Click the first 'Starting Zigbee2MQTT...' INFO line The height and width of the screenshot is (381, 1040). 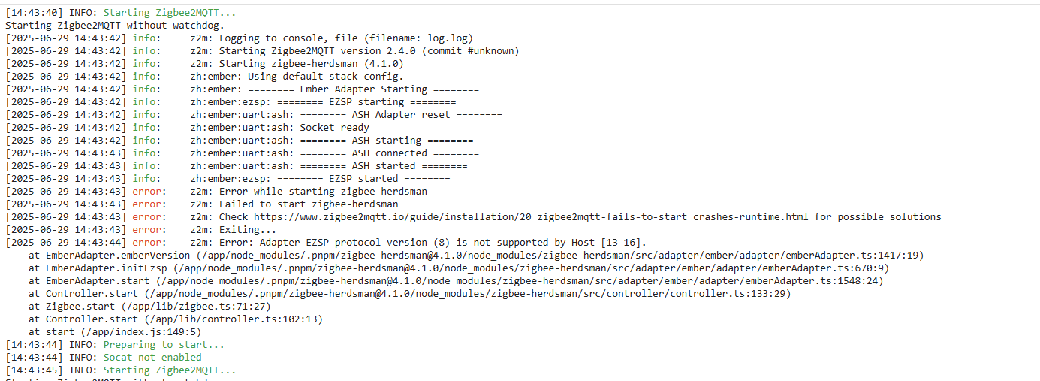tap(169, 12)
